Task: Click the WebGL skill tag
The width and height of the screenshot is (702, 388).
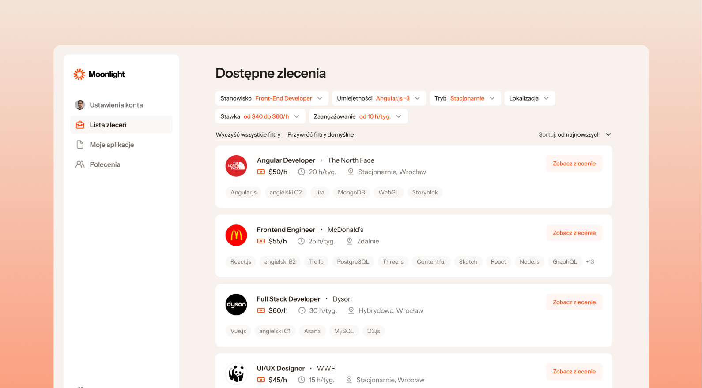Action: click(x=389, y=193)
